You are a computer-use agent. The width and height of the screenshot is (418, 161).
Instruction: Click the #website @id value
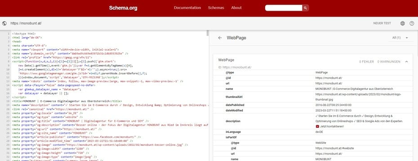click(334, 148)
